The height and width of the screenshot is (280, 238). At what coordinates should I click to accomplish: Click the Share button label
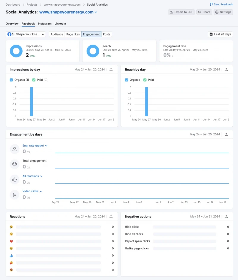[x=206, y=12]
